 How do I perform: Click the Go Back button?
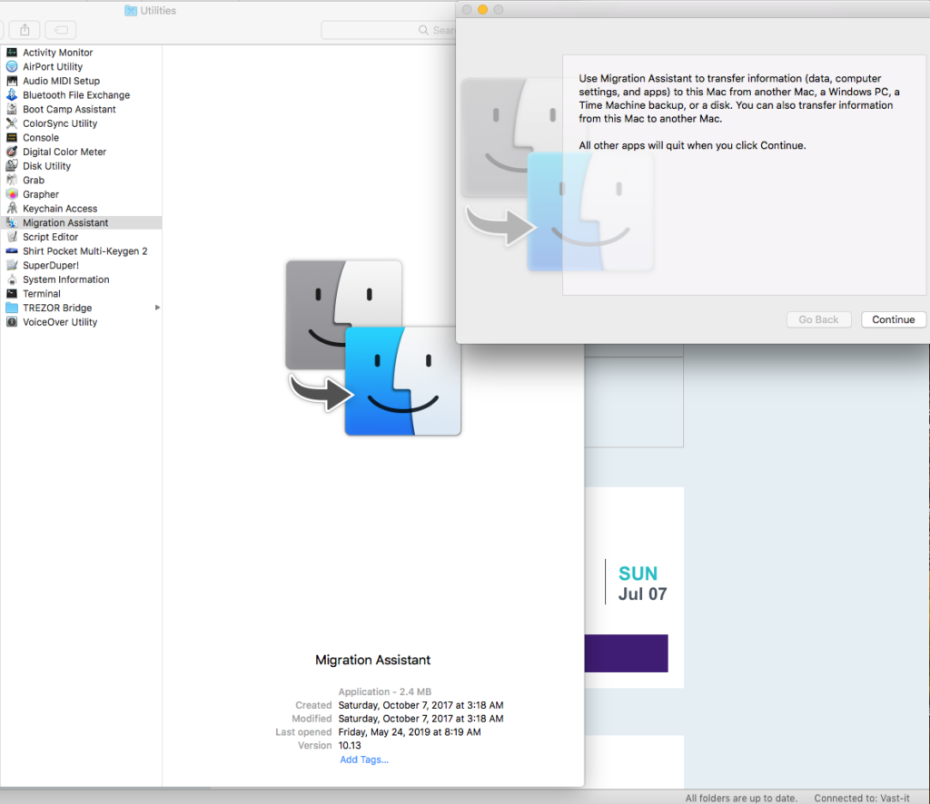pos(818,319)
